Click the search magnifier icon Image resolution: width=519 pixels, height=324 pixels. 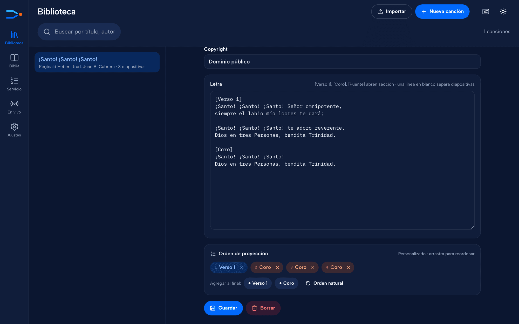point(47,32)
